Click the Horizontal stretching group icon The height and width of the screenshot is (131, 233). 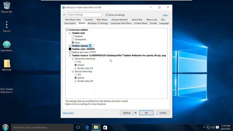coord(73,59)
